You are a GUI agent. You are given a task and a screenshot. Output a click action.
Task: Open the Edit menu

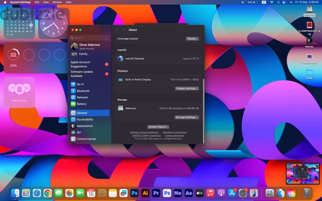coord(37,2)
